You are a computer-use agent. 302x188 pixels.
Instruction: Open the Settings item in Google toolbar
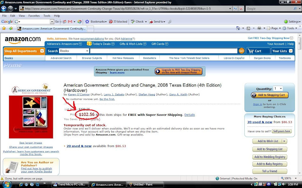pos(292,22)
